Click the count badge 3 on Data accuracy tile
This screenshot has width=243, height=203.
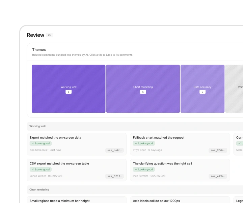tap(202, 92)
